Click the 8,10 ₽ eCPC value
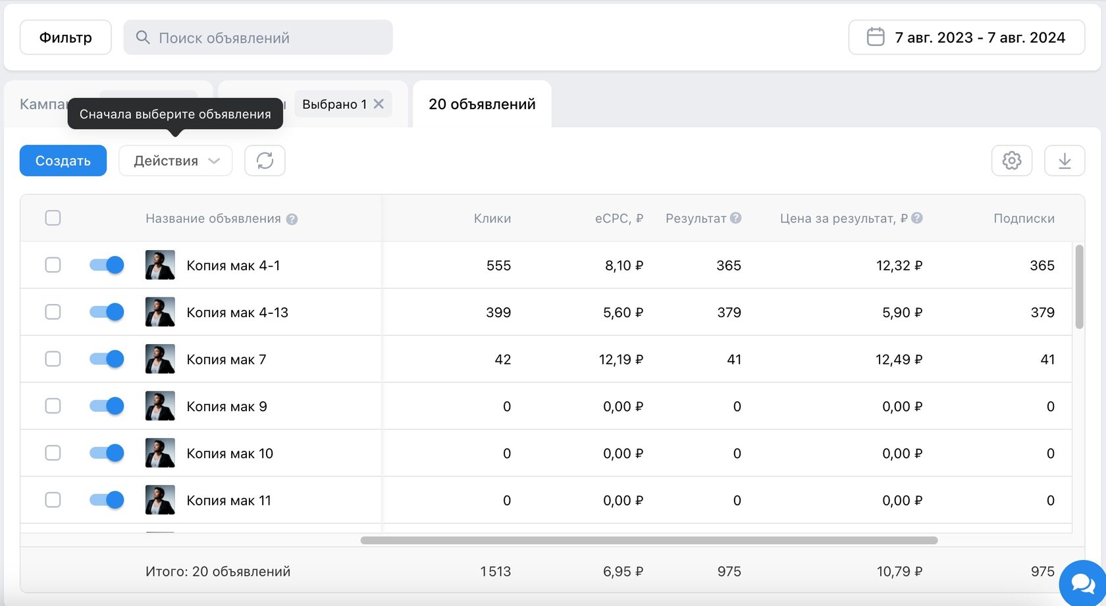 tap(623, 265)
